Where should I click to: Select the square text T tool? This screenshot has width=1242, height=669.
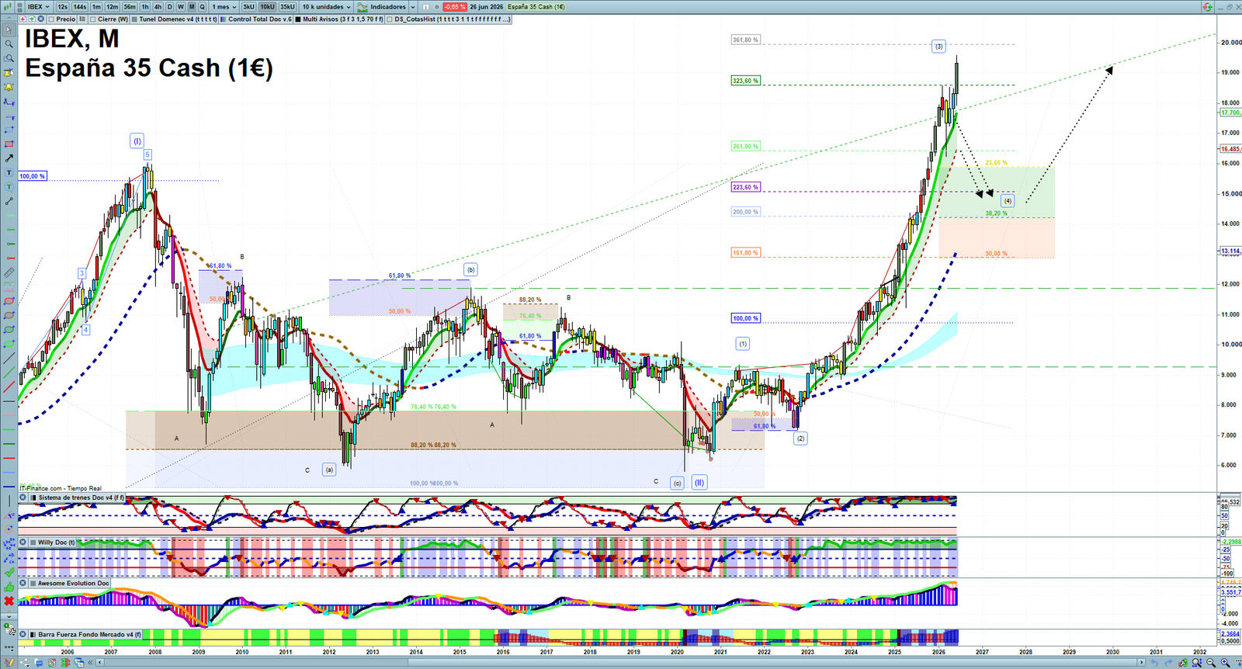click(x=9, y=172)
